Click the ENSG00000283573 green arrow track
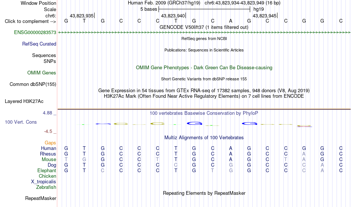The image size is (351, 207). click(204, 33)
